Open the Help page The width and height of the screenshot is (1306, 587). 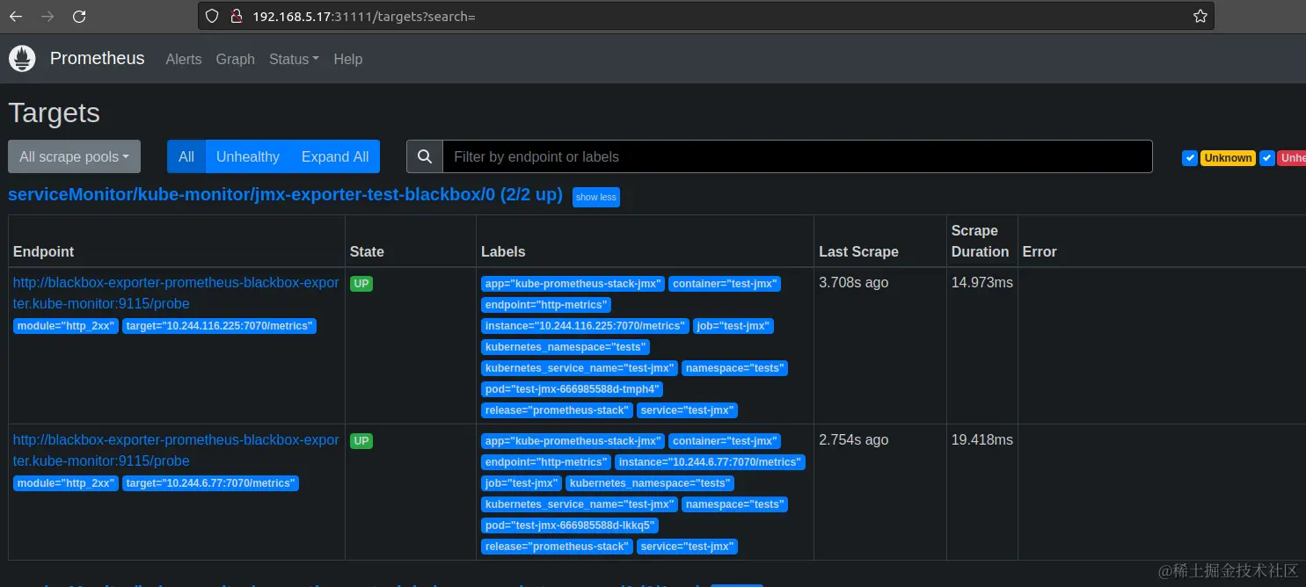pos(348,59)
